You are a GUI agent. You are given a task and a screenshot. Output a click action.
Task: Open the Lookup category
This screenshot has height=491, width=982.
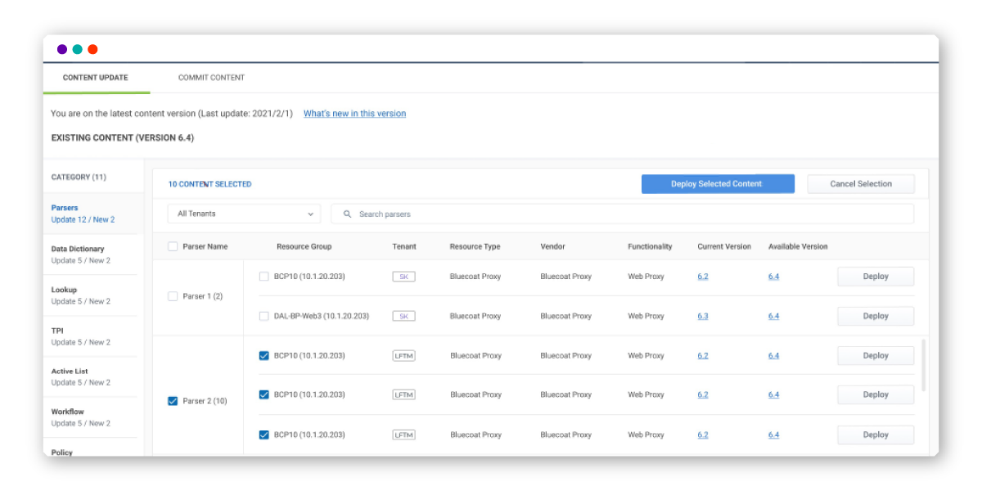(66, 295)
